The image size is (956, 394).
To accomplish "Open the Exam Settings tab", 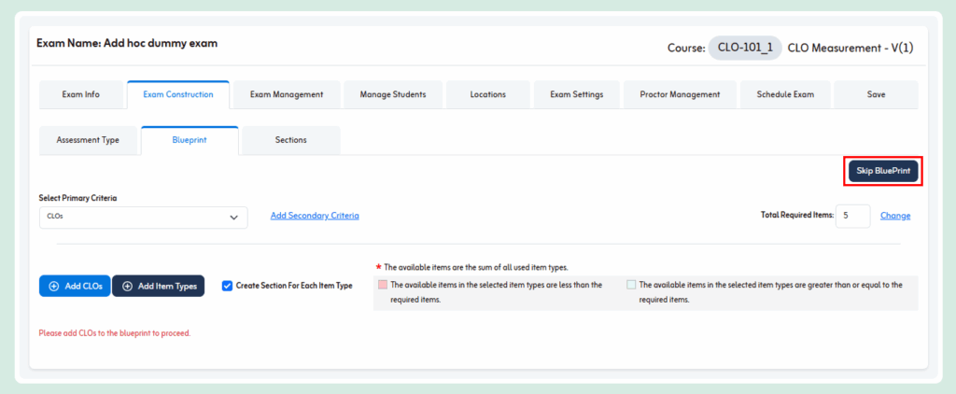I will [x=576, y=94].
